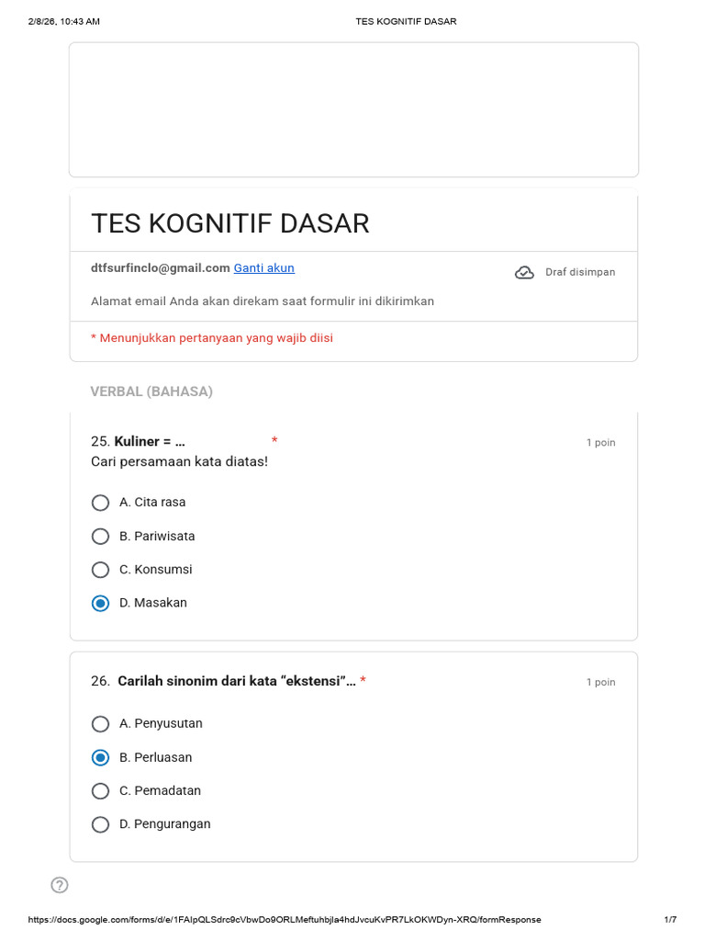
Task: Click the form URL in the footer
Action: click(x=285, y=919)
